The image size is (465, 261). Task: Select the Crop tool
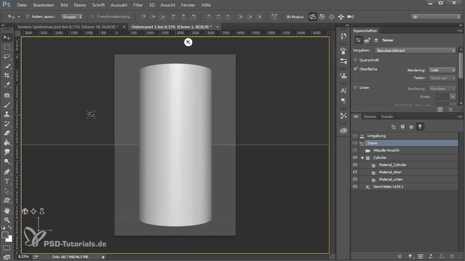[x=7, y=75]
